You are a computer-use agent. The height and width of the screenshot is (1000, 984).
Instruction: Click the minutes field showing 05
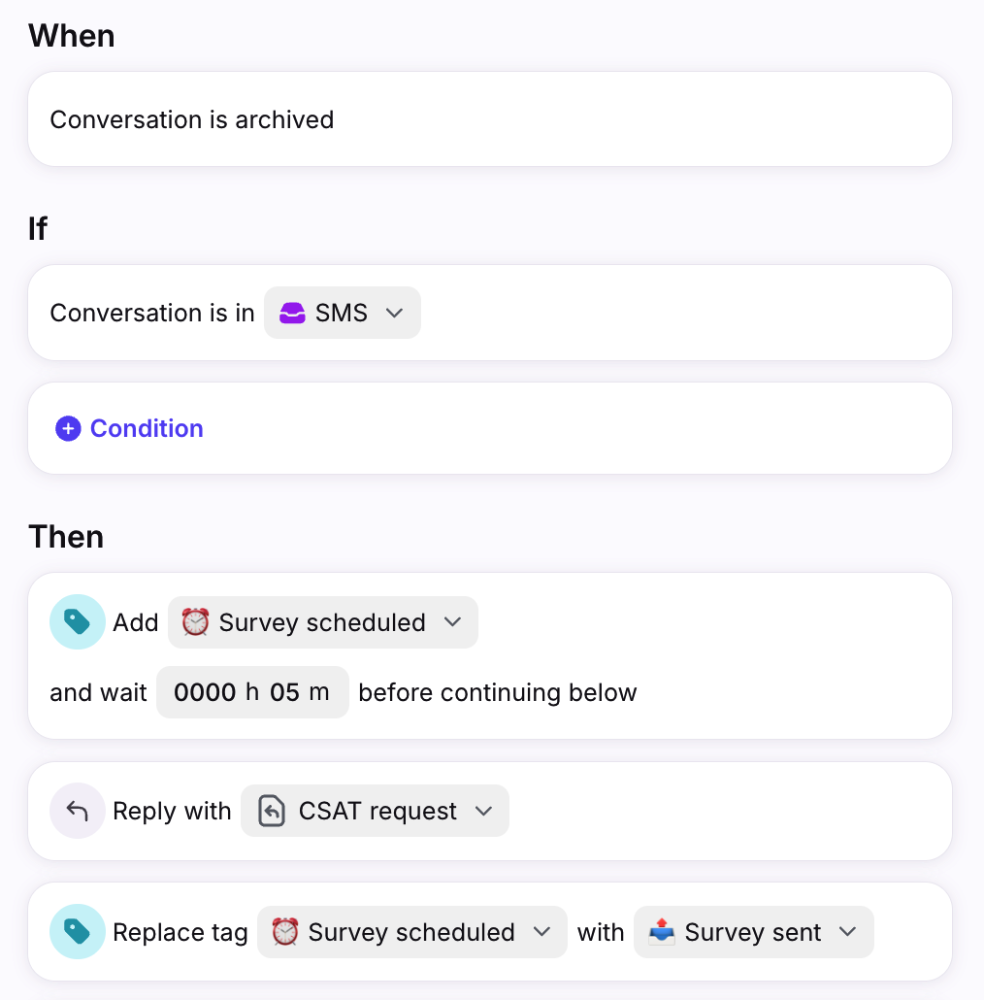(x=284, y=692)
